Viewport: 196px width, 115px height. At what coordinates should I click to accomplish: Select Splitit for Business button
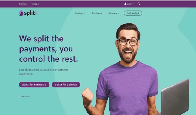(66, 85)
